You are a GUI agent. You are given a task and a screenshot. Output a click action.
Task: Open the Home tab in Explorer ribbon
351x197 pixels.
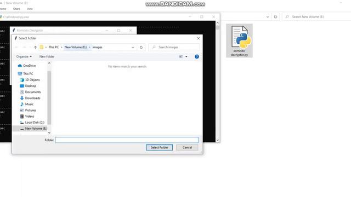[x=3, y=9]
